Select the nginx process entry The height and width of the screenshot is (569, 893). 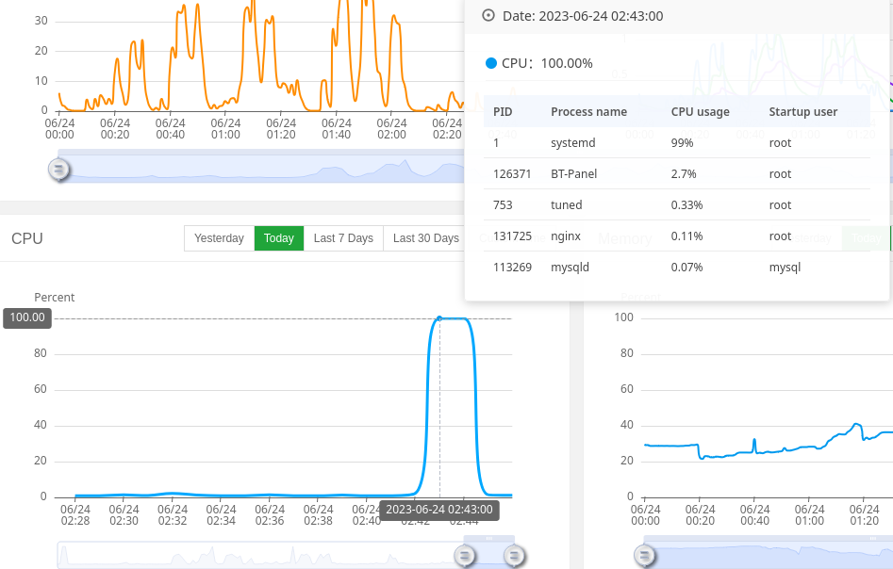tap(676, 236)
